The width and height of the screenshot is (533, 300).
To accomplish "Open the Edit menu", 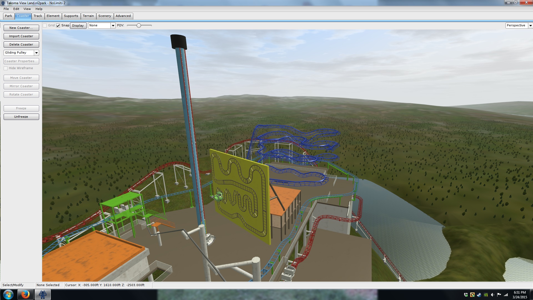I will pos(16,9).
